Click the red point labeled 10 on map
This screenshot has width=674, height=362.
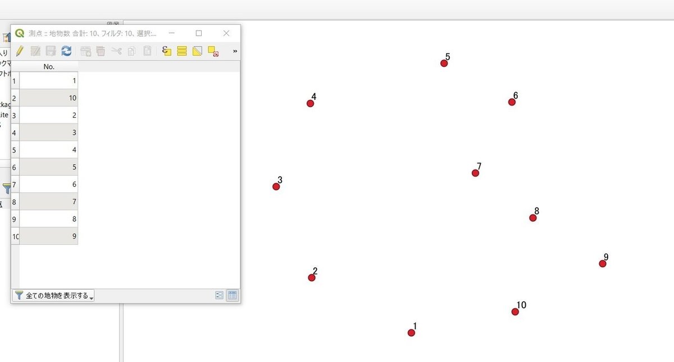[515, 312]
